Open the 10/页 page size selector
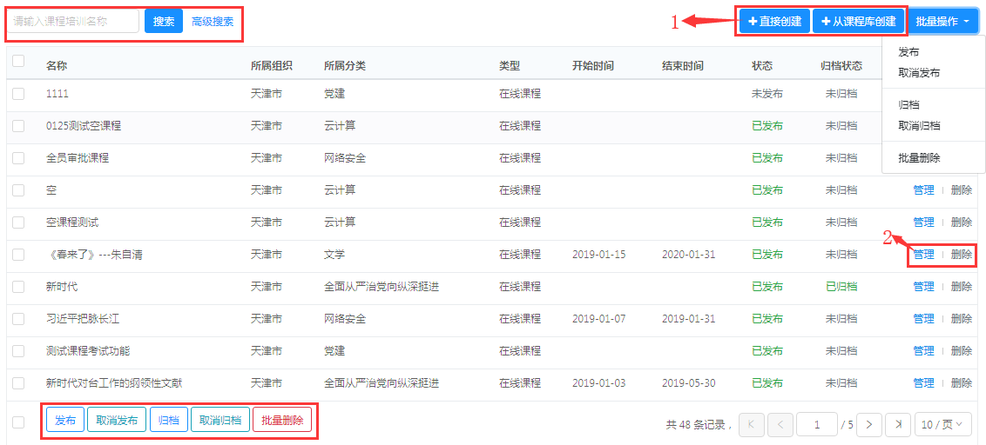 (x=942, y=424)
